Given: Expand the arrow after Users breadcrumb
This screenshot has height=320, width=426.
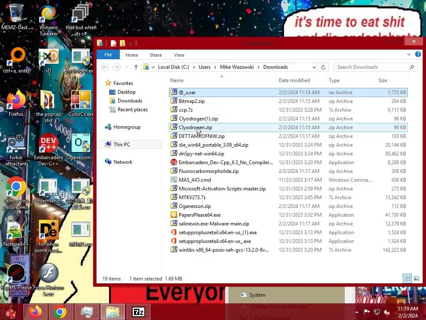Looking at the screenshot, I should point(215,67).
